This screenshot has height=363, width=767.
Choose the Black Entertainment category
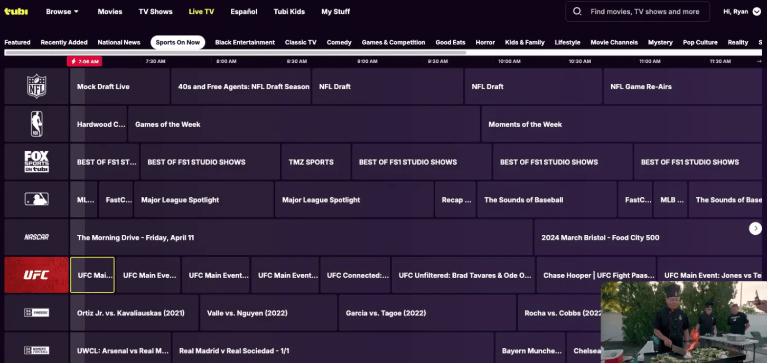tap(245, 42)
